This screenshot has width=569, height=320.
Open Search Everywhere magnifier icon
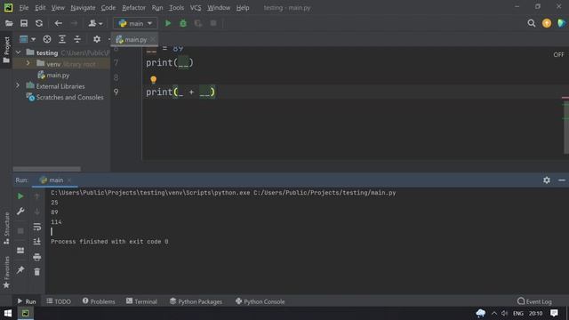[x=532, y=24]
